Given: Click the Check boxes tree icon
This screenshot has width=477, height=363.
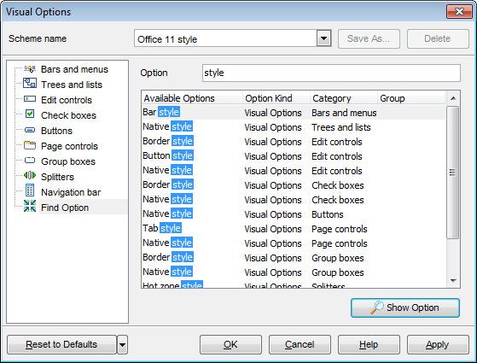Looking at the screenshot, I should tap(30, 114).
